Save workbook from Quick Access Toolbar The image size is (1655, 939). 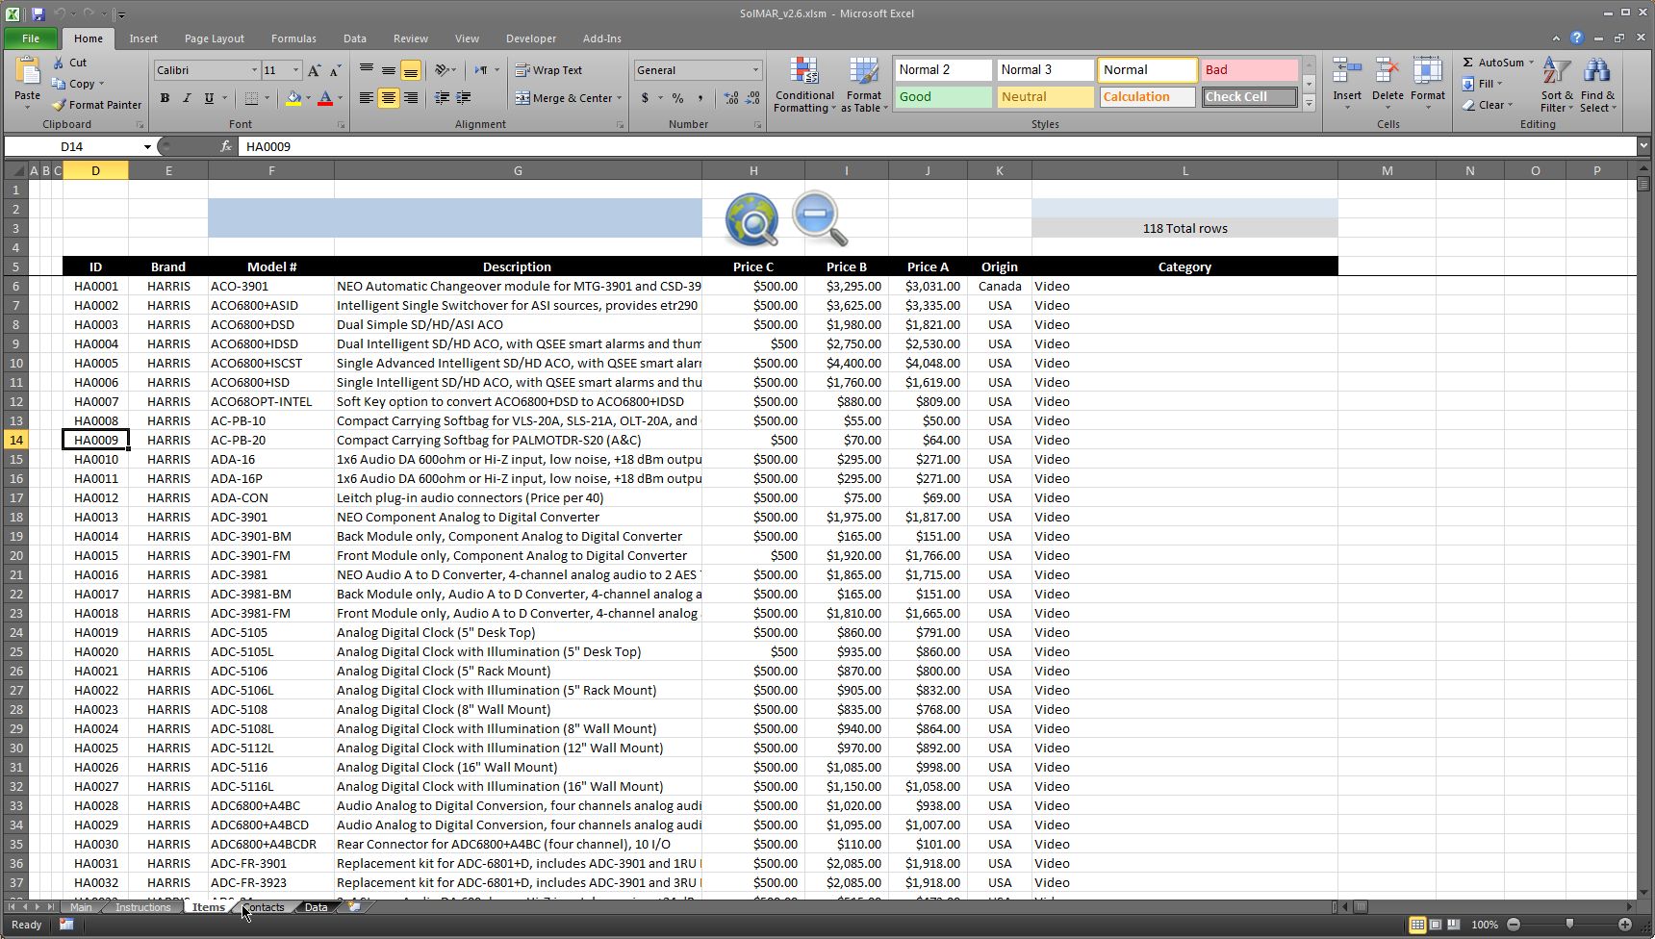pos(38,13)
